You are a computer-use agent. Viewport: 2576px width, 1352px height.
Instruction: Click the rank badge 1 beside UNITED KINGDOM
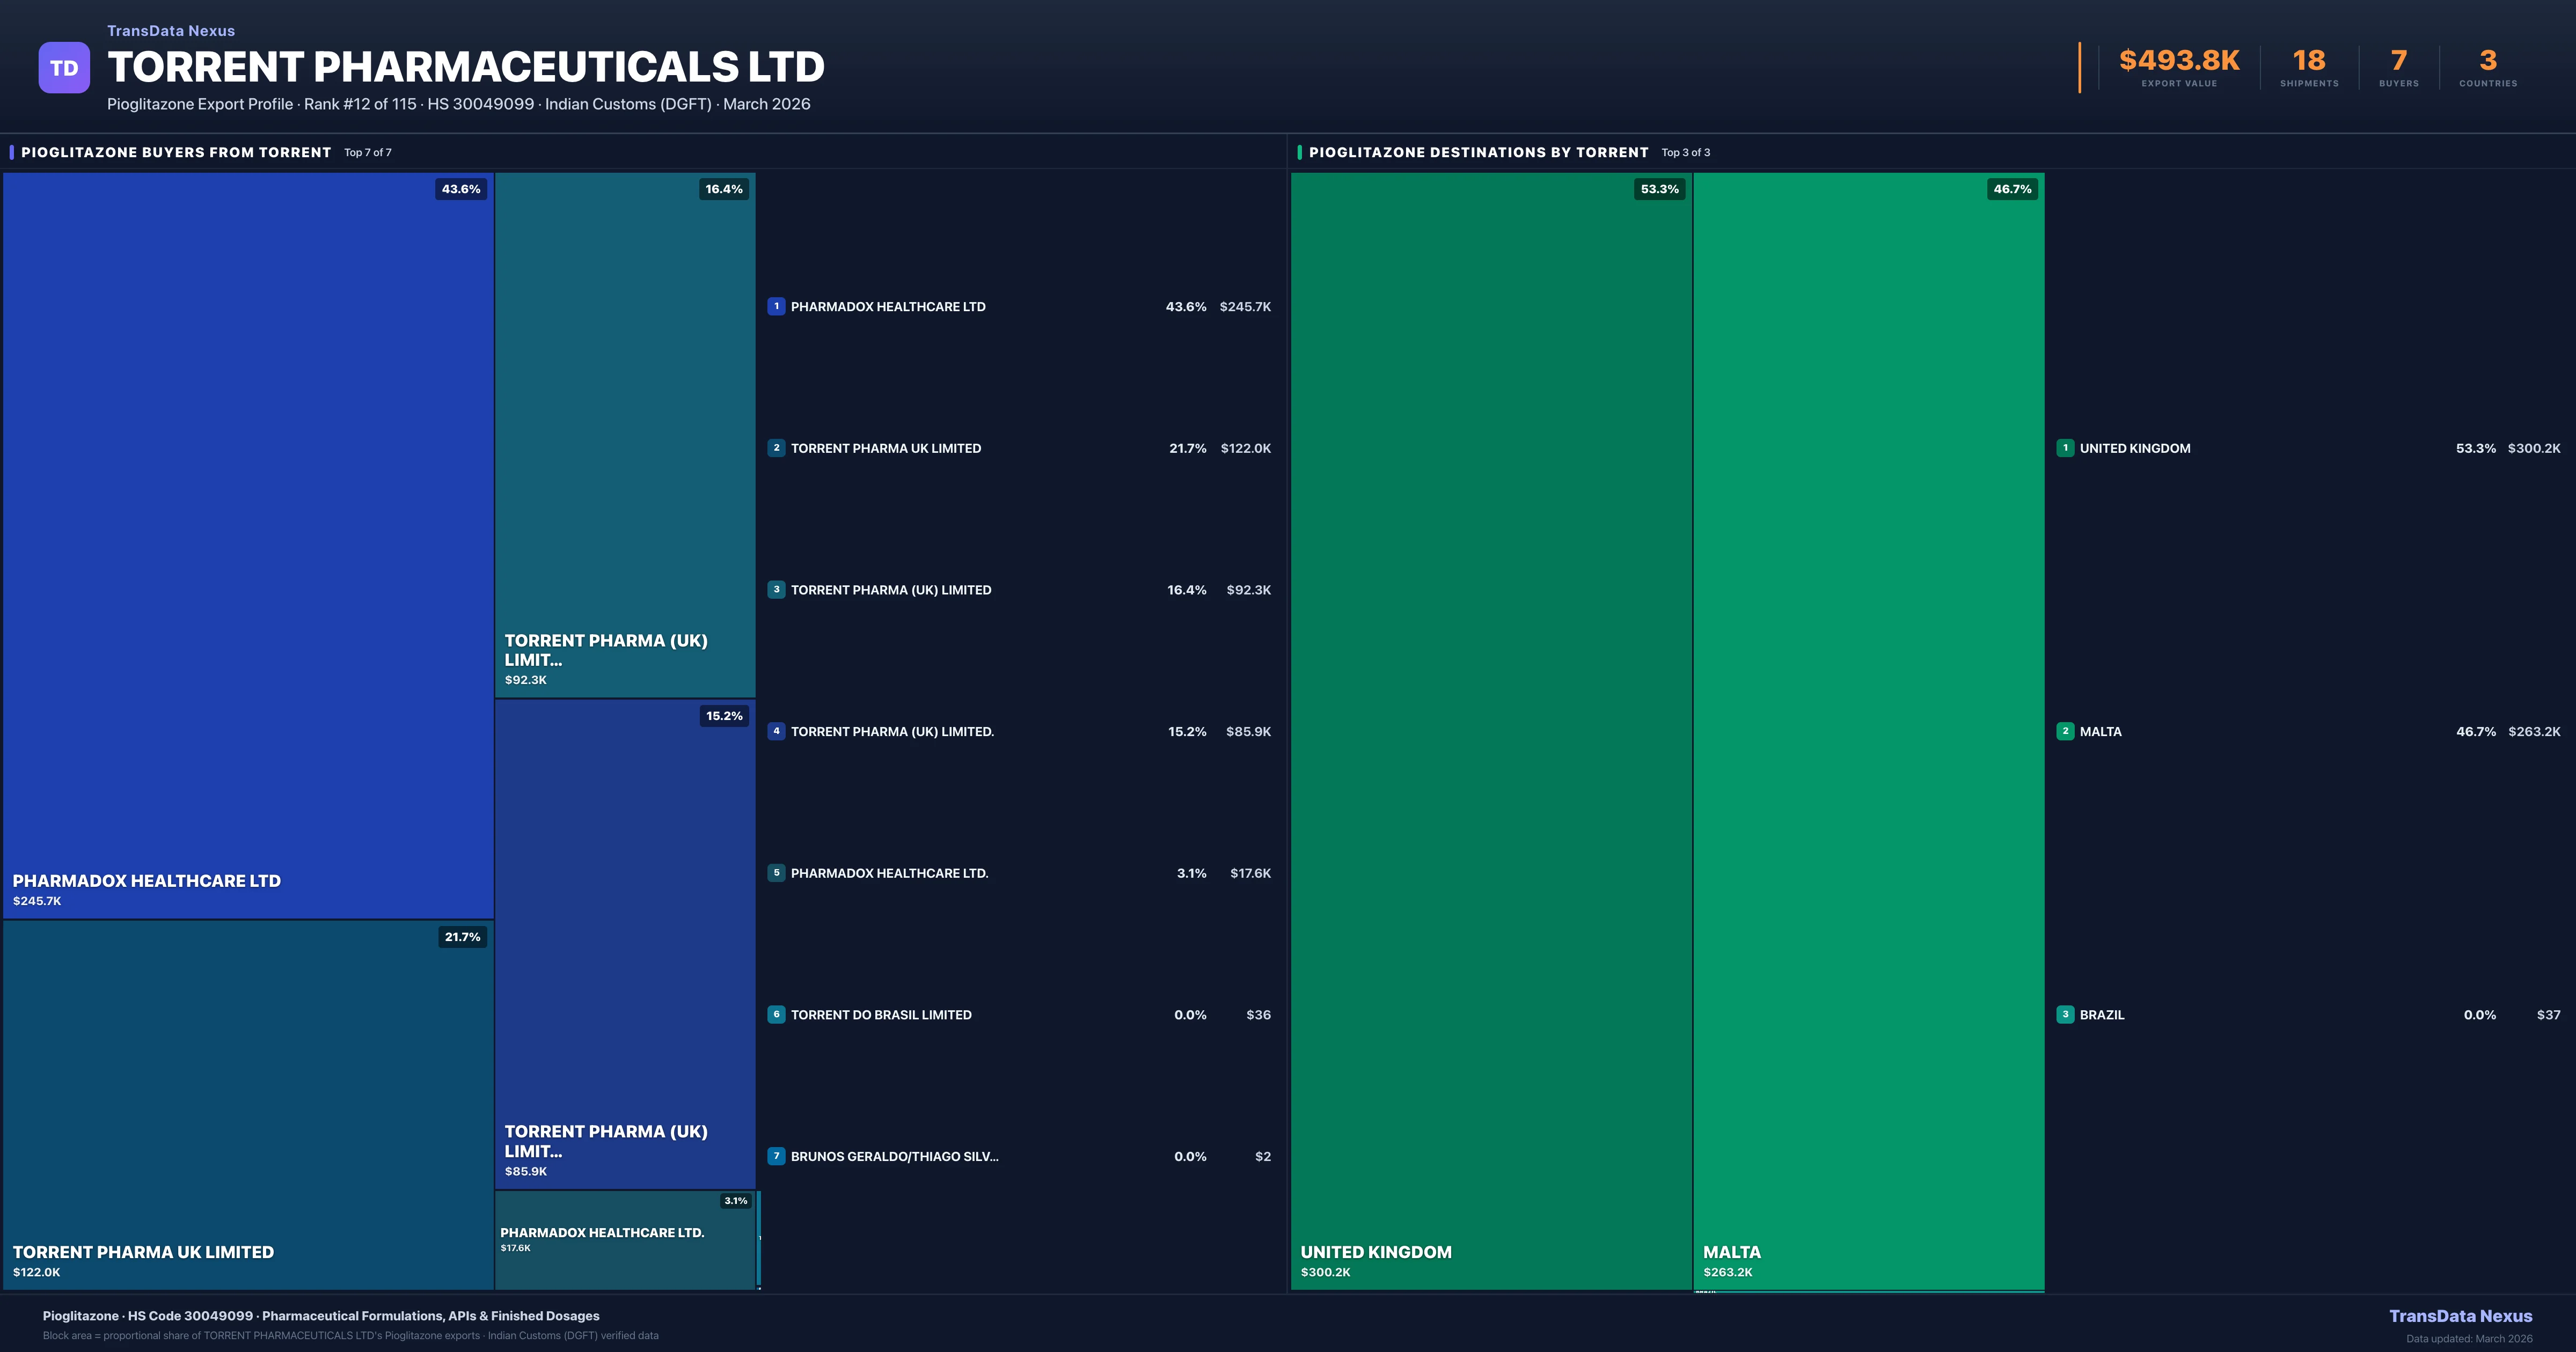(2067, 448)
